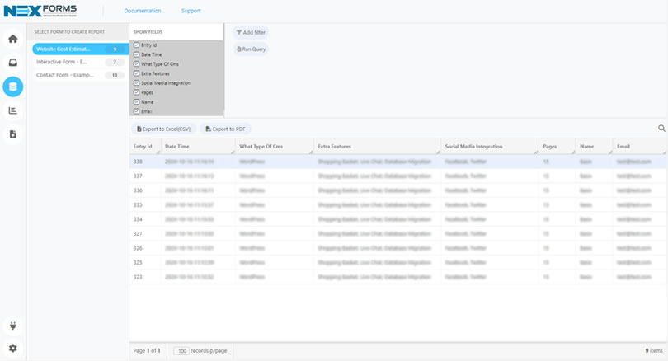
Task: Toggle the What Type Of Cms checkbox
Action: click(x=136, y=63)
